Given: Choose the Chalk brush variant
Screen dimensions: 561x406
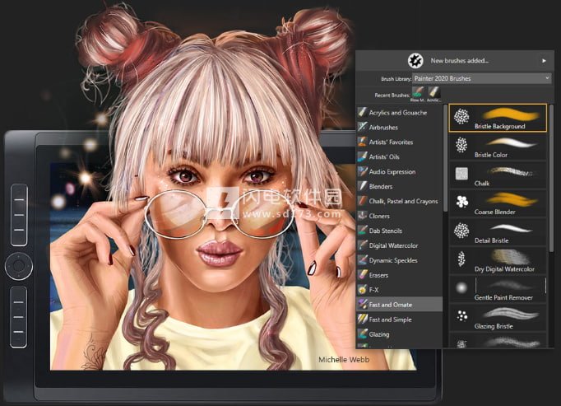Looking at the screenshot, I should [498, 175].
